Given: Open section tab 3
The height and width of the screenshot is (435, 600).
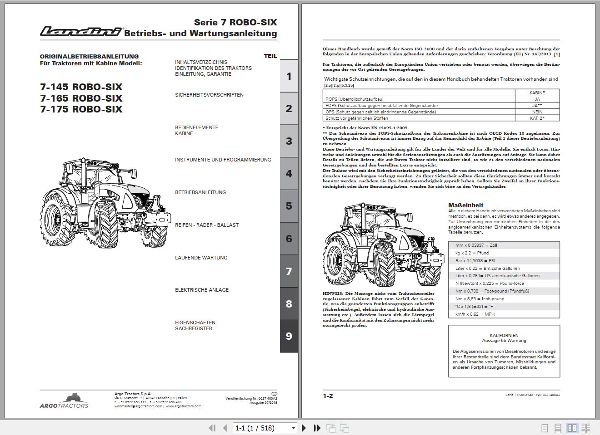Looking at the screenshot, I should [289, 141].
